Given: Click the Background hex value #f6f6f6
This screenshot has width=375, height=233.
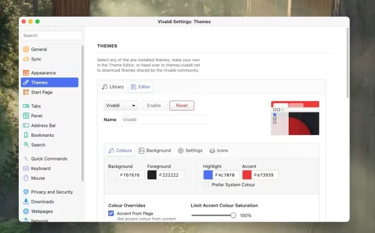Looking at the screenshot, I should tap(129, 175).
